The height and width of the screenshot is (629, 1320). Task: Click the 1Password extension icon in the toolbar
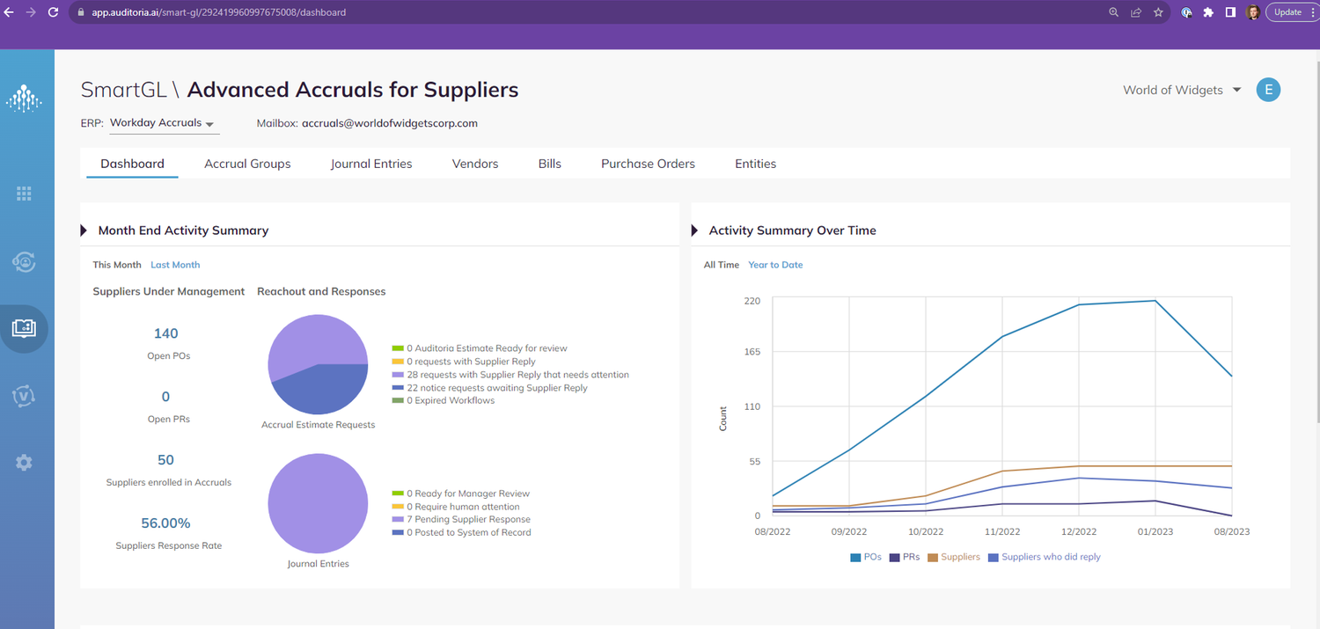click(x=1186, y=12)
